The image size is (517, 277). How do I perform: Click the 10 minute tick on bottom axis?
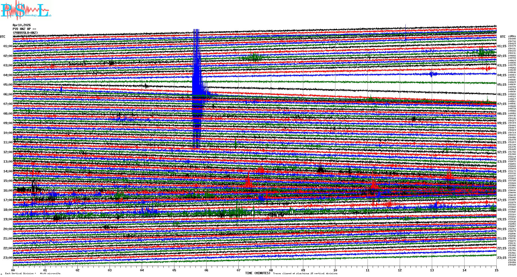pyautogui.click(x=335, y=270)
